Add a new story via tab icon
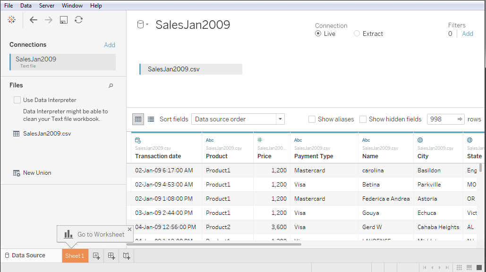 [127, 256]
